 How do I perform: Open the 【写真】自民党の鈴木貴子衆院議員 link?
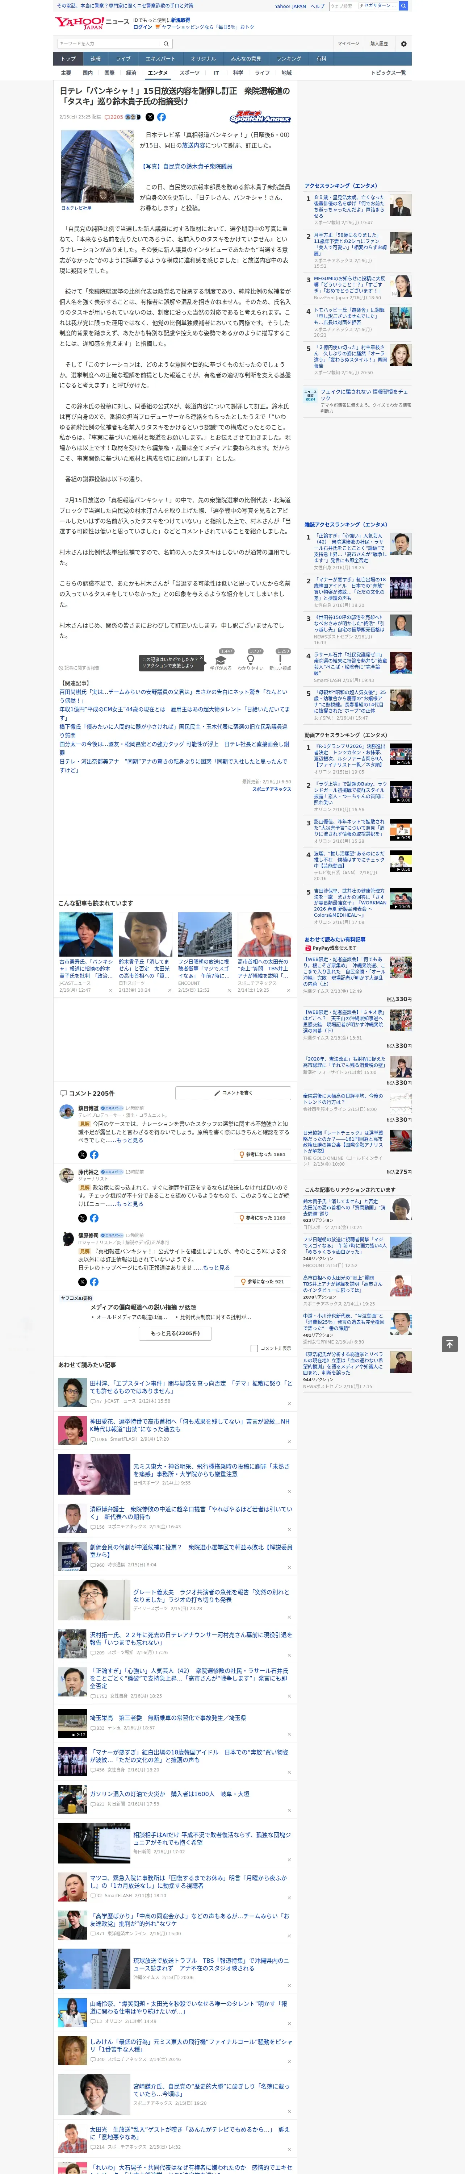tap(187, 166)
